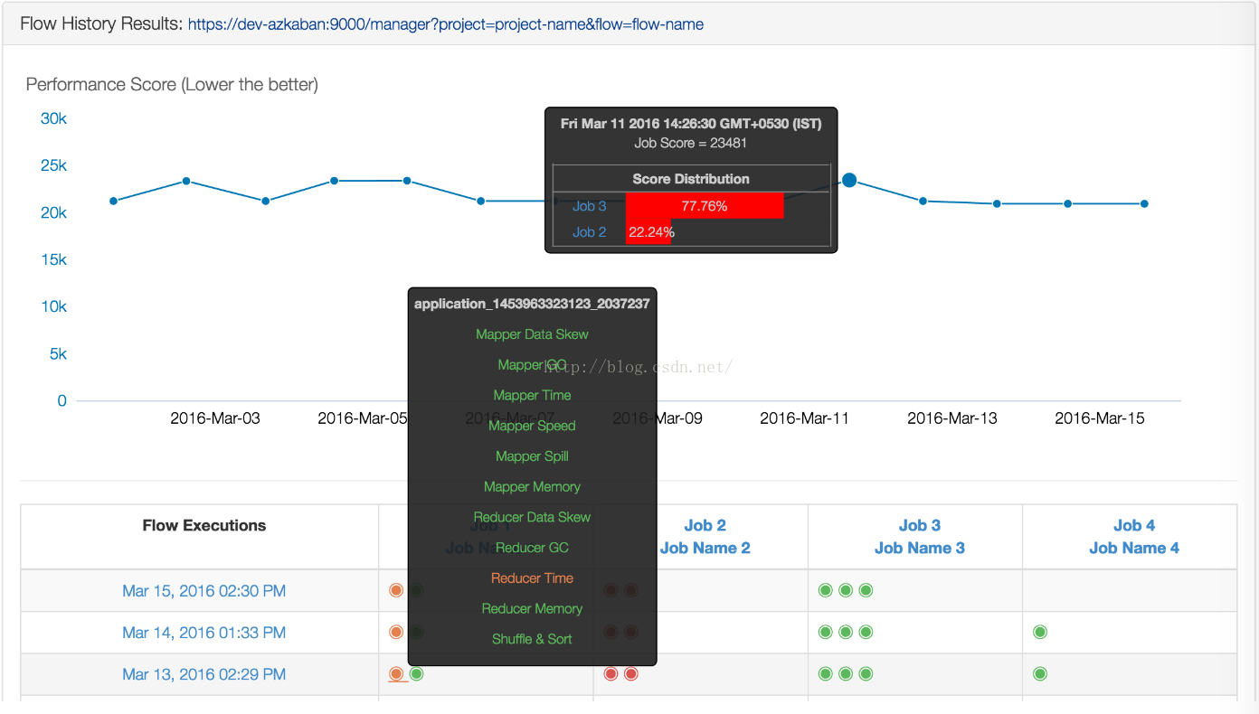The image size is (1259, 714).
Task: Click Reducer Data Skew in the heuristics popup
Action: coord(532,517)
